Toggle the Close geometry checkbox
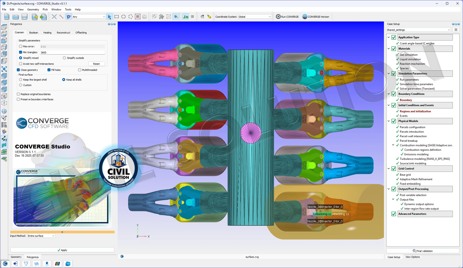 coord(19,70)
